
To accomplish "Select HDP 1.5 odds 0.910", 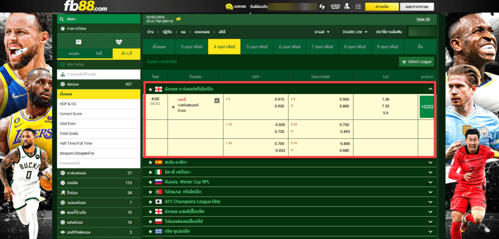I will (279, 99).
